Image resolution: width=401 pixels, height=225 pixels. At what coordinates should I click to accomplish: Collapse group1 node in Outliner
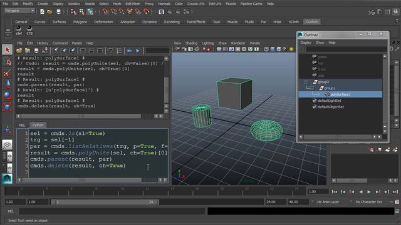pos(312,88)
